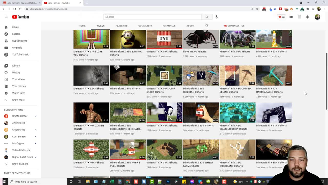Open YouTube Music in sidebar

[20, 54]
